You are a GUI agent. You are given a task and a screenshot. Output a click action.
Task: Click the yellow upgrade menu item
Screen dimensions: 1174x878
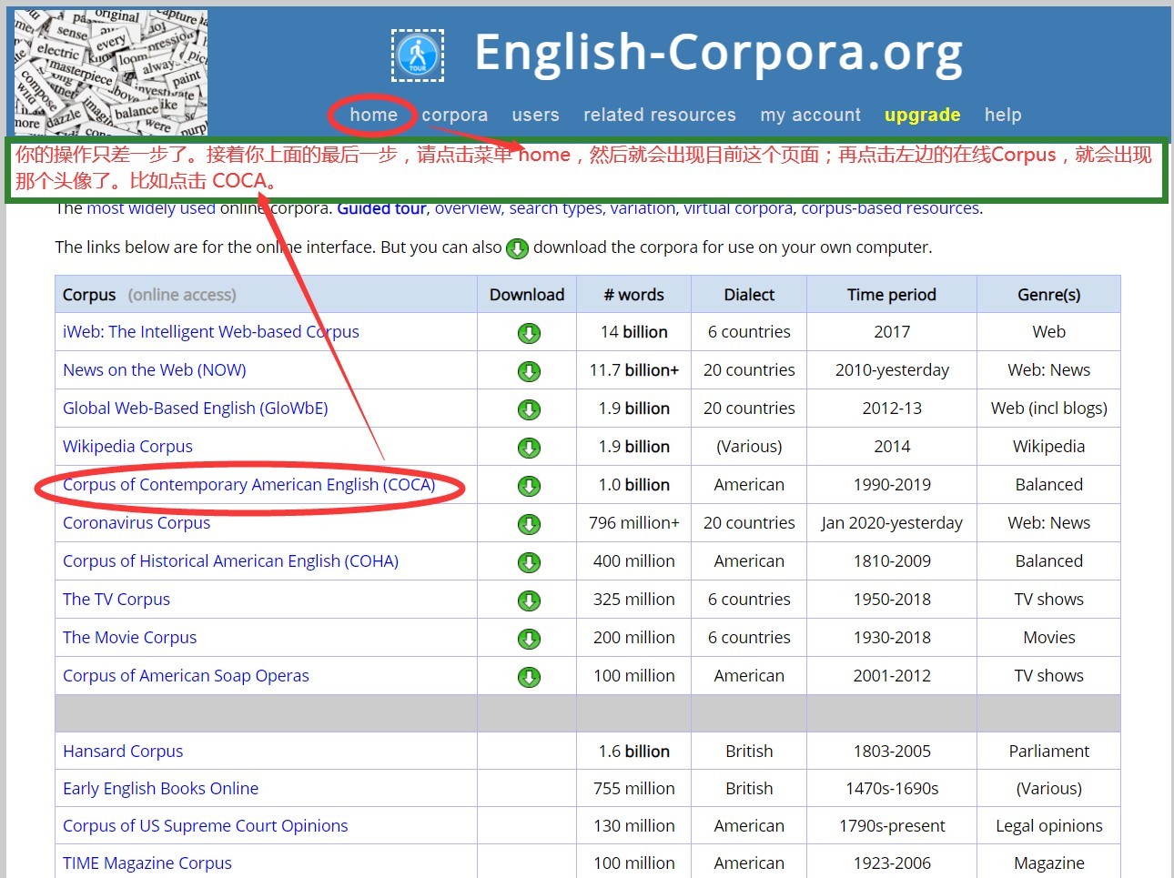(923, 115)
